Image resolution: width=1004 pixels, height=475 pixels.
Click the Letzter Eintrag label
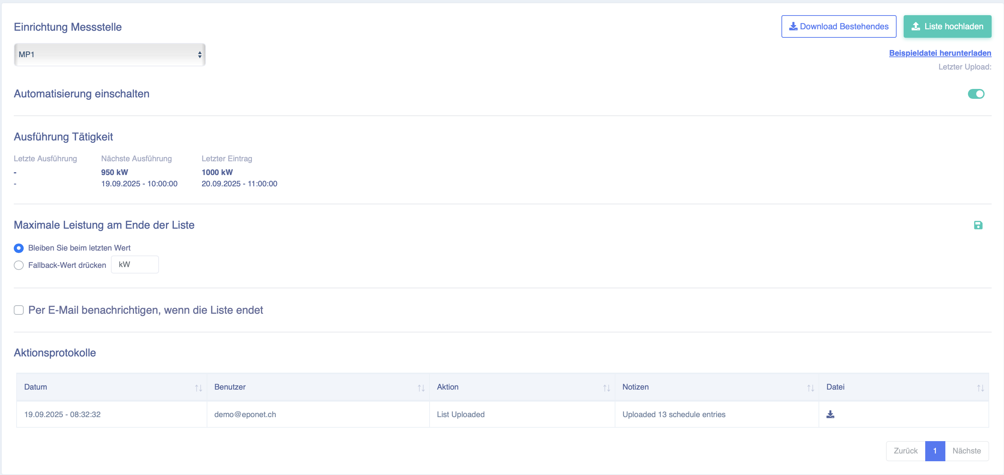tap(227, 158)
